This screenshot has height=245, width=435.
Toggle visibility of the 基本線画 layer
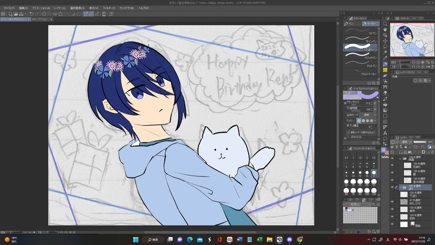pos(392,180)
